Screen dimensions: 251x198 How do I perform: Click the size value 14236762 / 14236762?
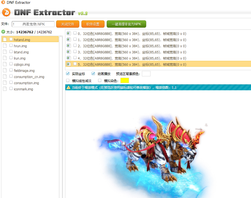(34, 32)
